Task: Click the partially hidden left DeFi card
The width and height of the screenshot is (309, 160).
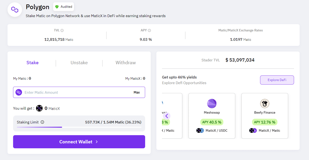Action: click(172, 116)
